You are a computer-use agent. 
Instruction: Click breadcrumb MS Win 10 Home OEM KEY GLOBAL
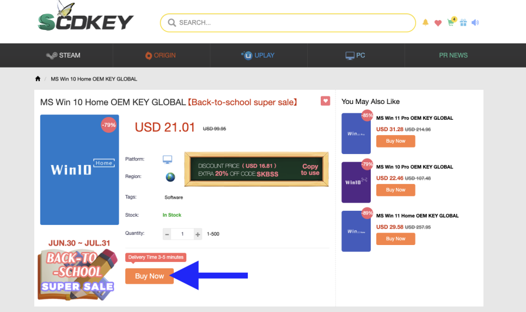pos(94,79)
